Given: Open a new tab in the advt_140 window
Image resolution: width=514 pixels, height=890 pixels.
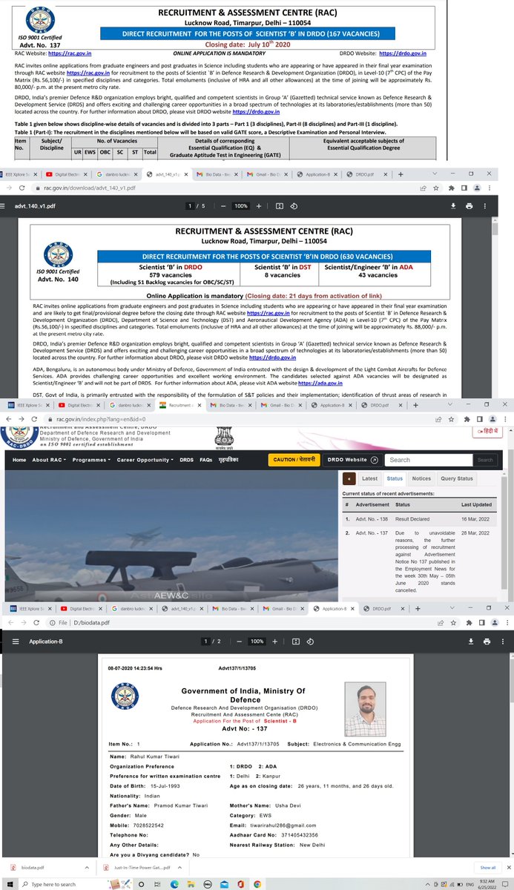Looking at the screenshot, I should tap(402, 174).
